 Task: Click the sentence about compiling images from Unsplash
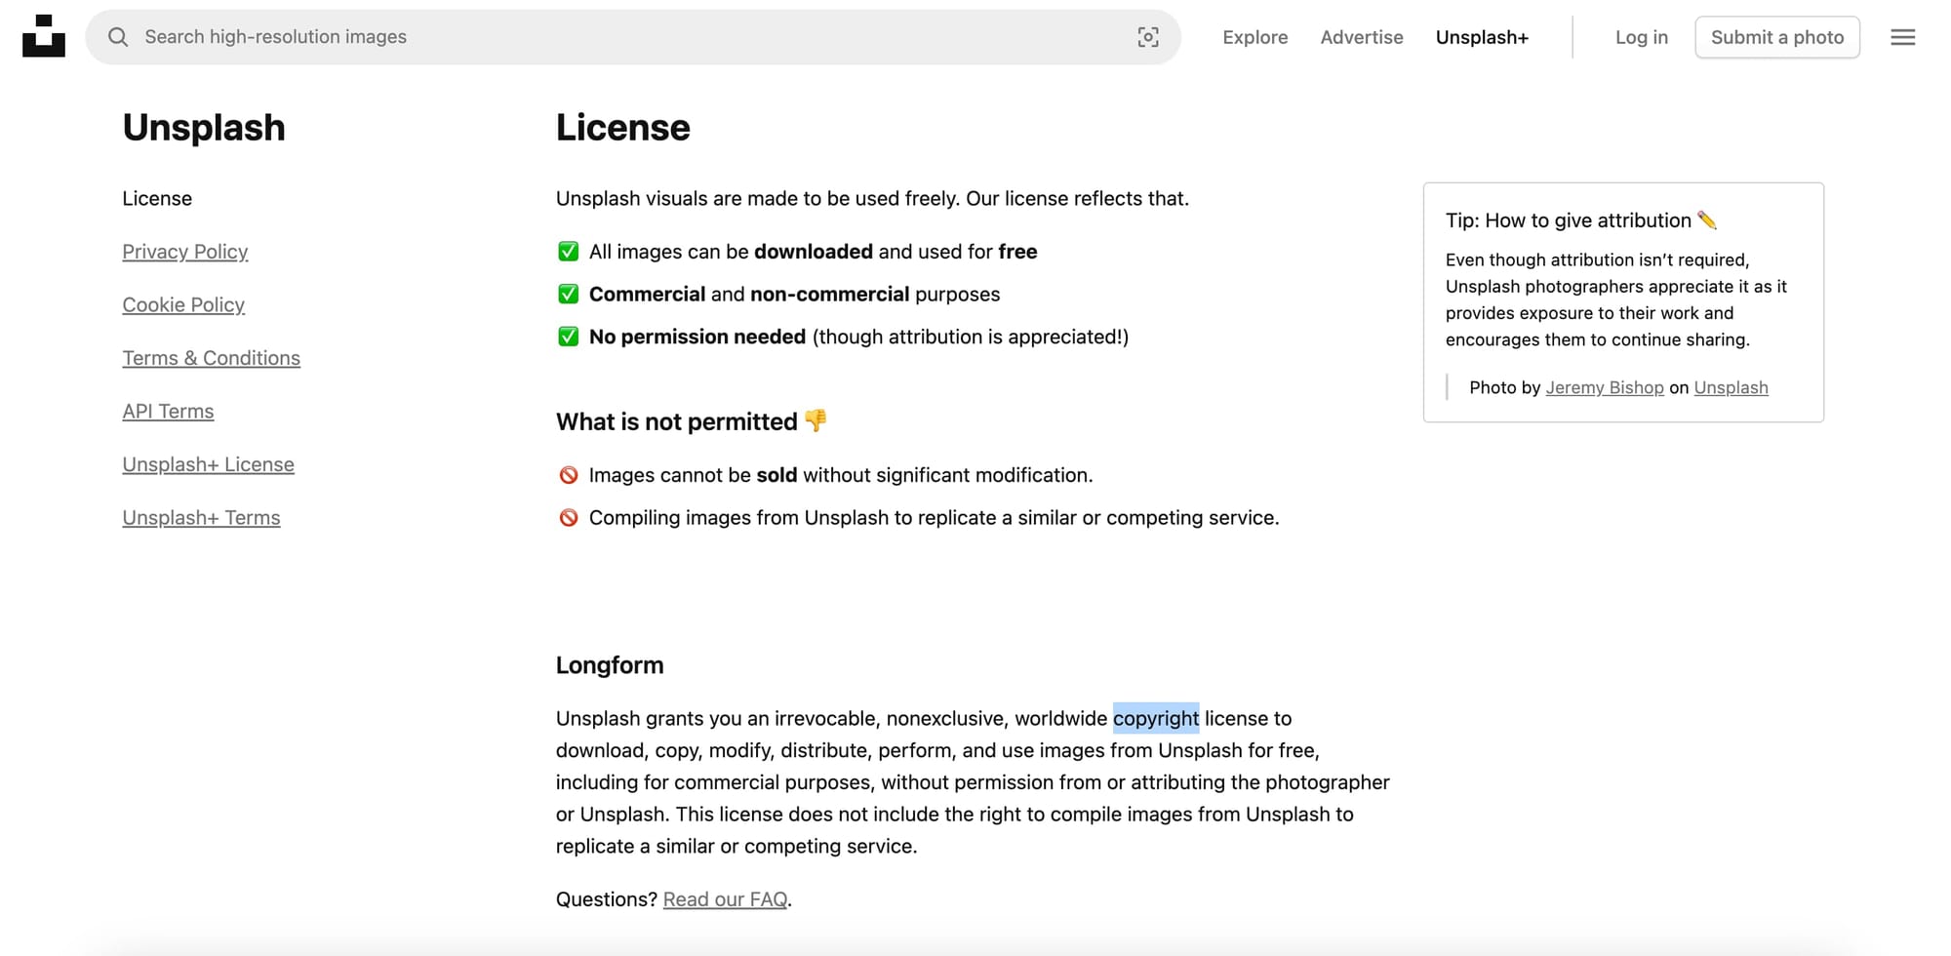coord(934,518)
